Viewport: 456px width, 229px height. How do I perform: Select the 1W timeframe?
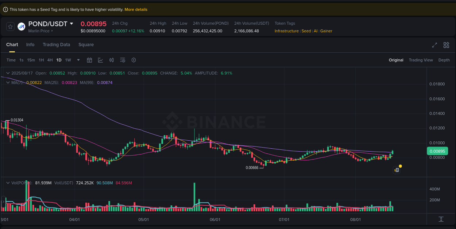(68, 60)
